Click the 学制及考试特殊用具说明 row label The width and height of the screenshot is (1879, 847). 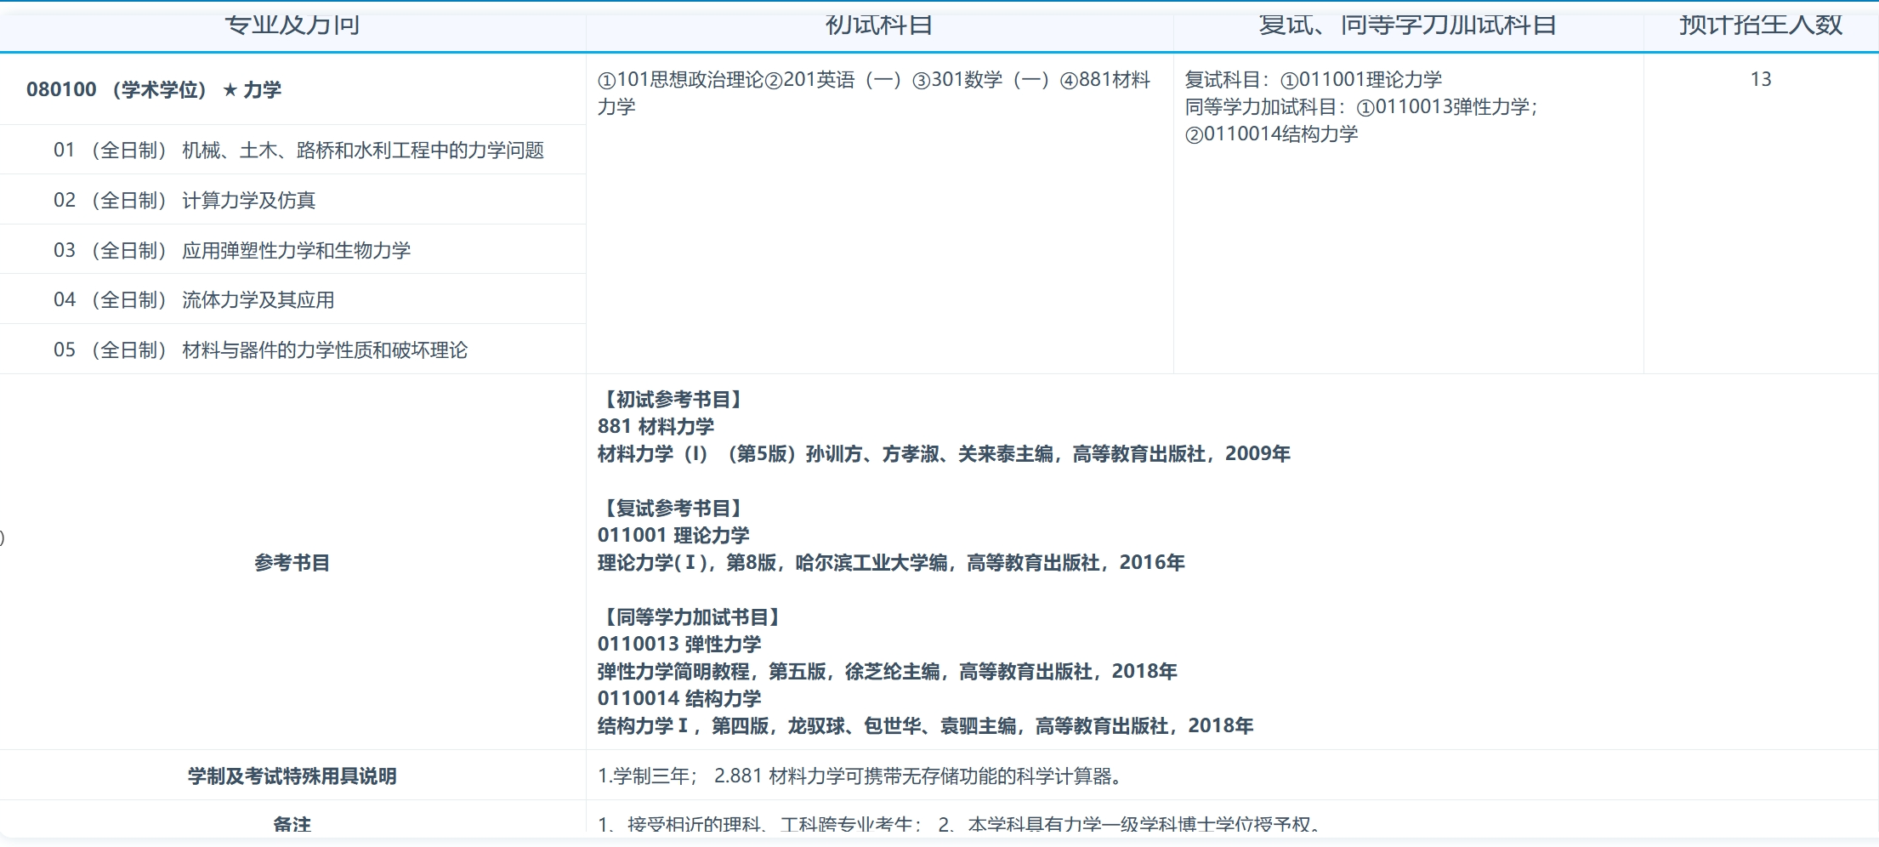[292, 776]
